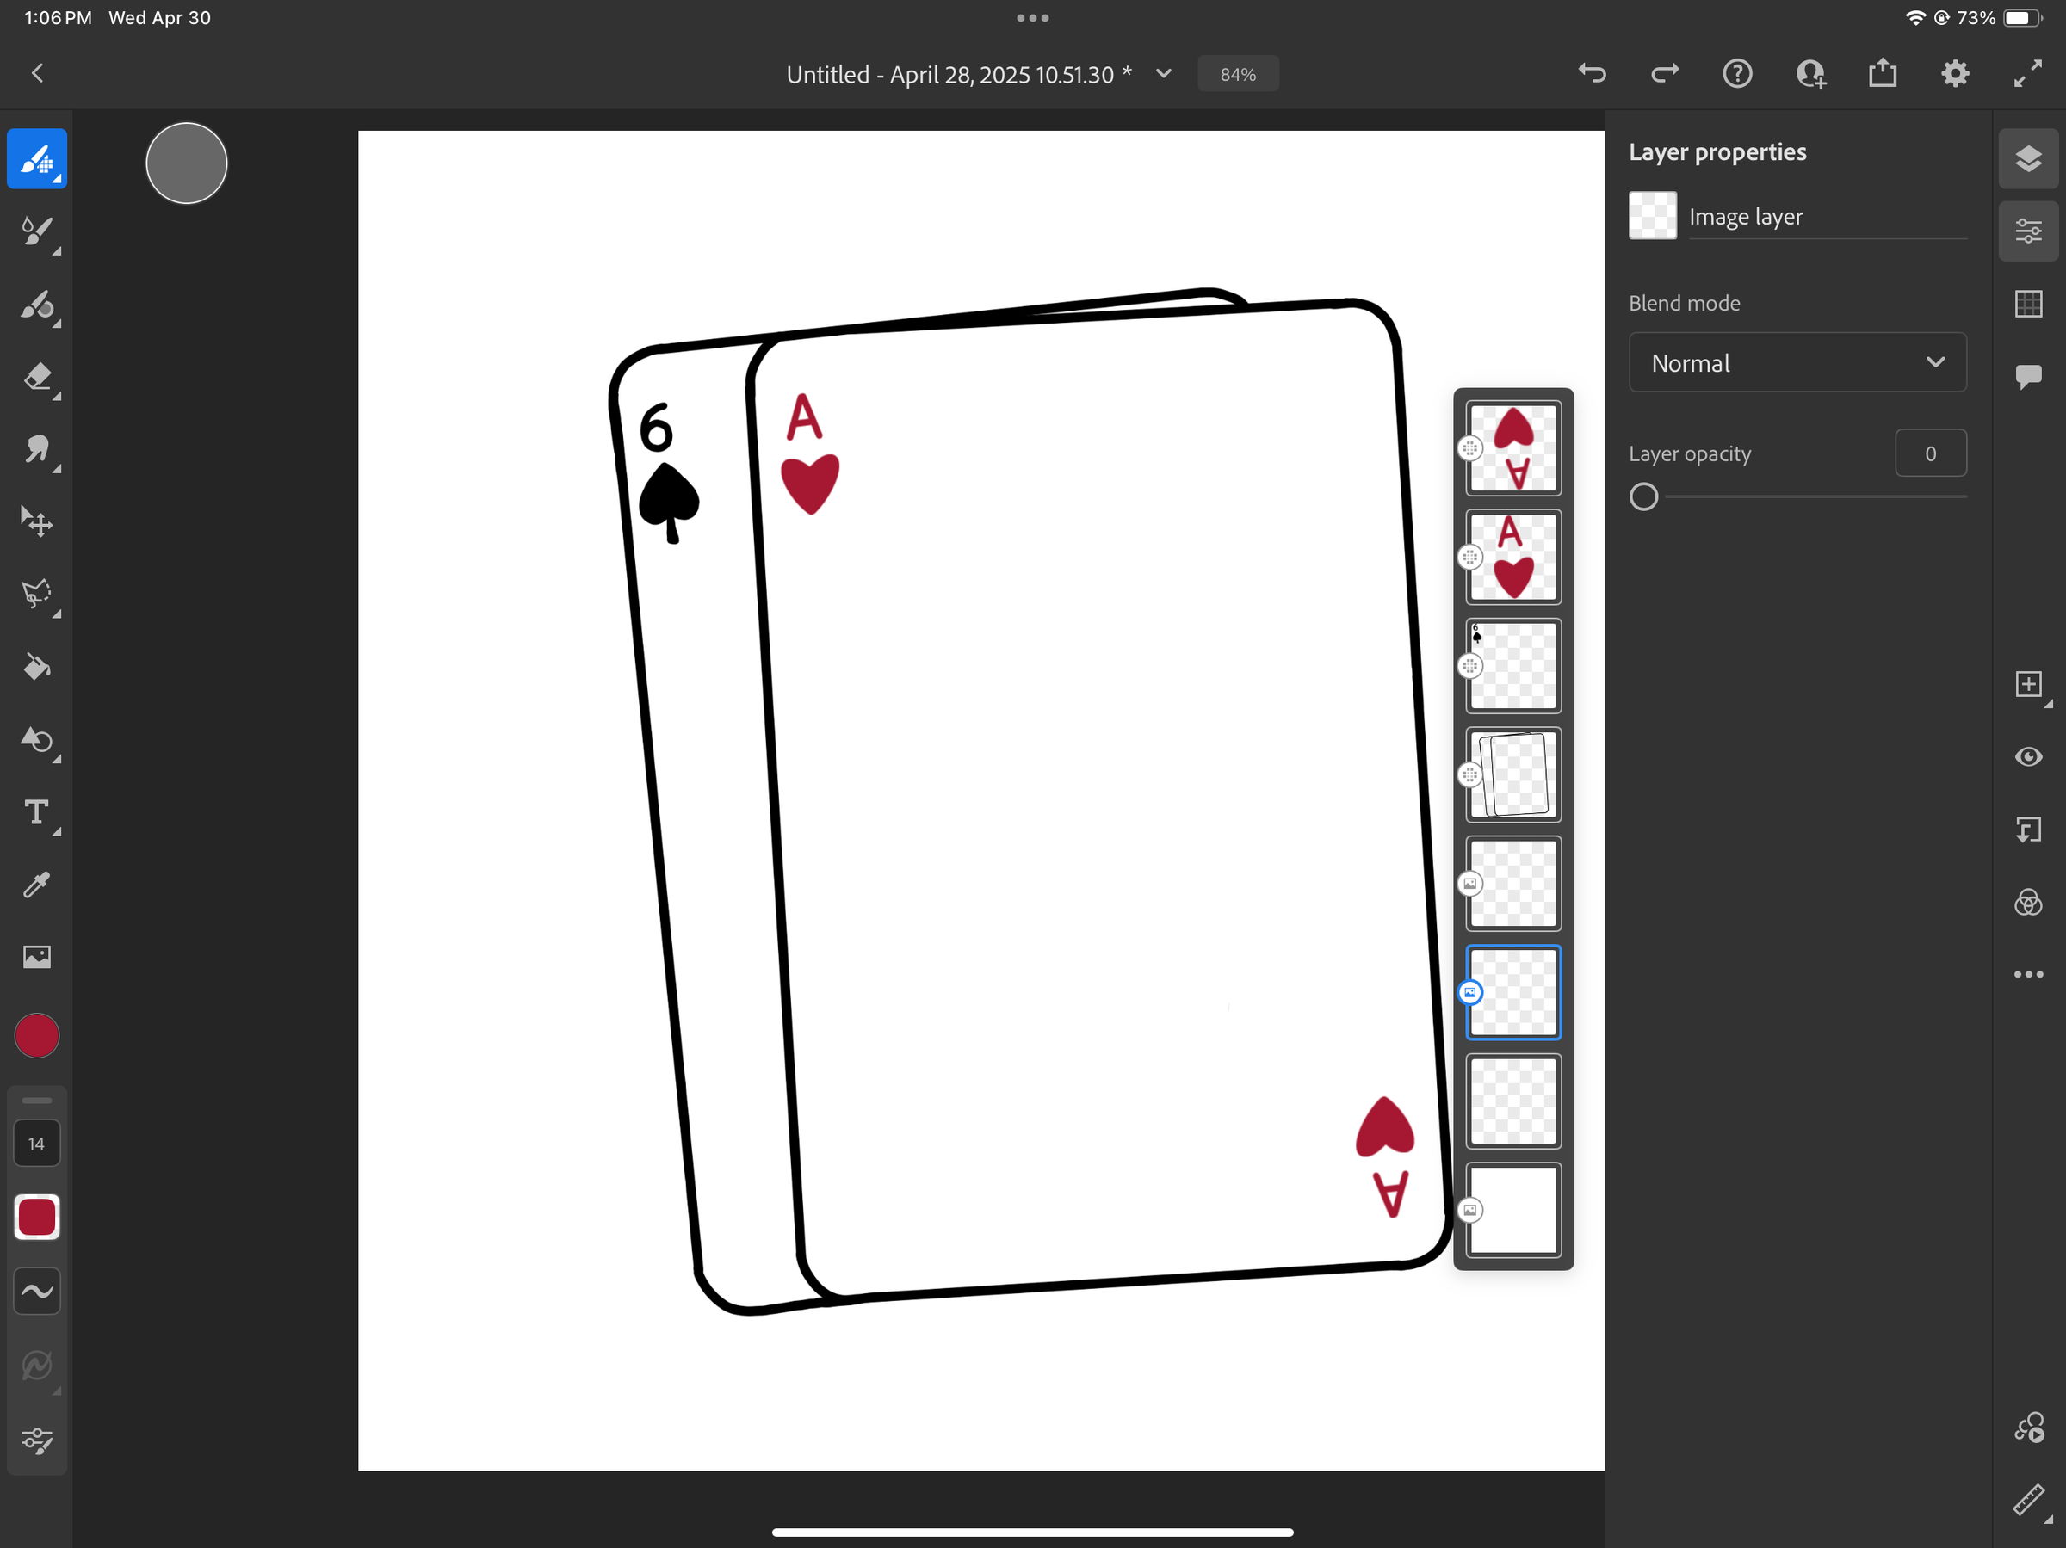Click the Layer opacity slider handle

pyautogui.click(x=1644, y=496)
